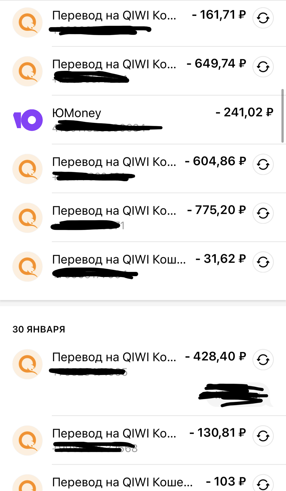Tap repeat icon for 775,20 ₽ transfer
The image size is (286, 491).
click(263, 213)
